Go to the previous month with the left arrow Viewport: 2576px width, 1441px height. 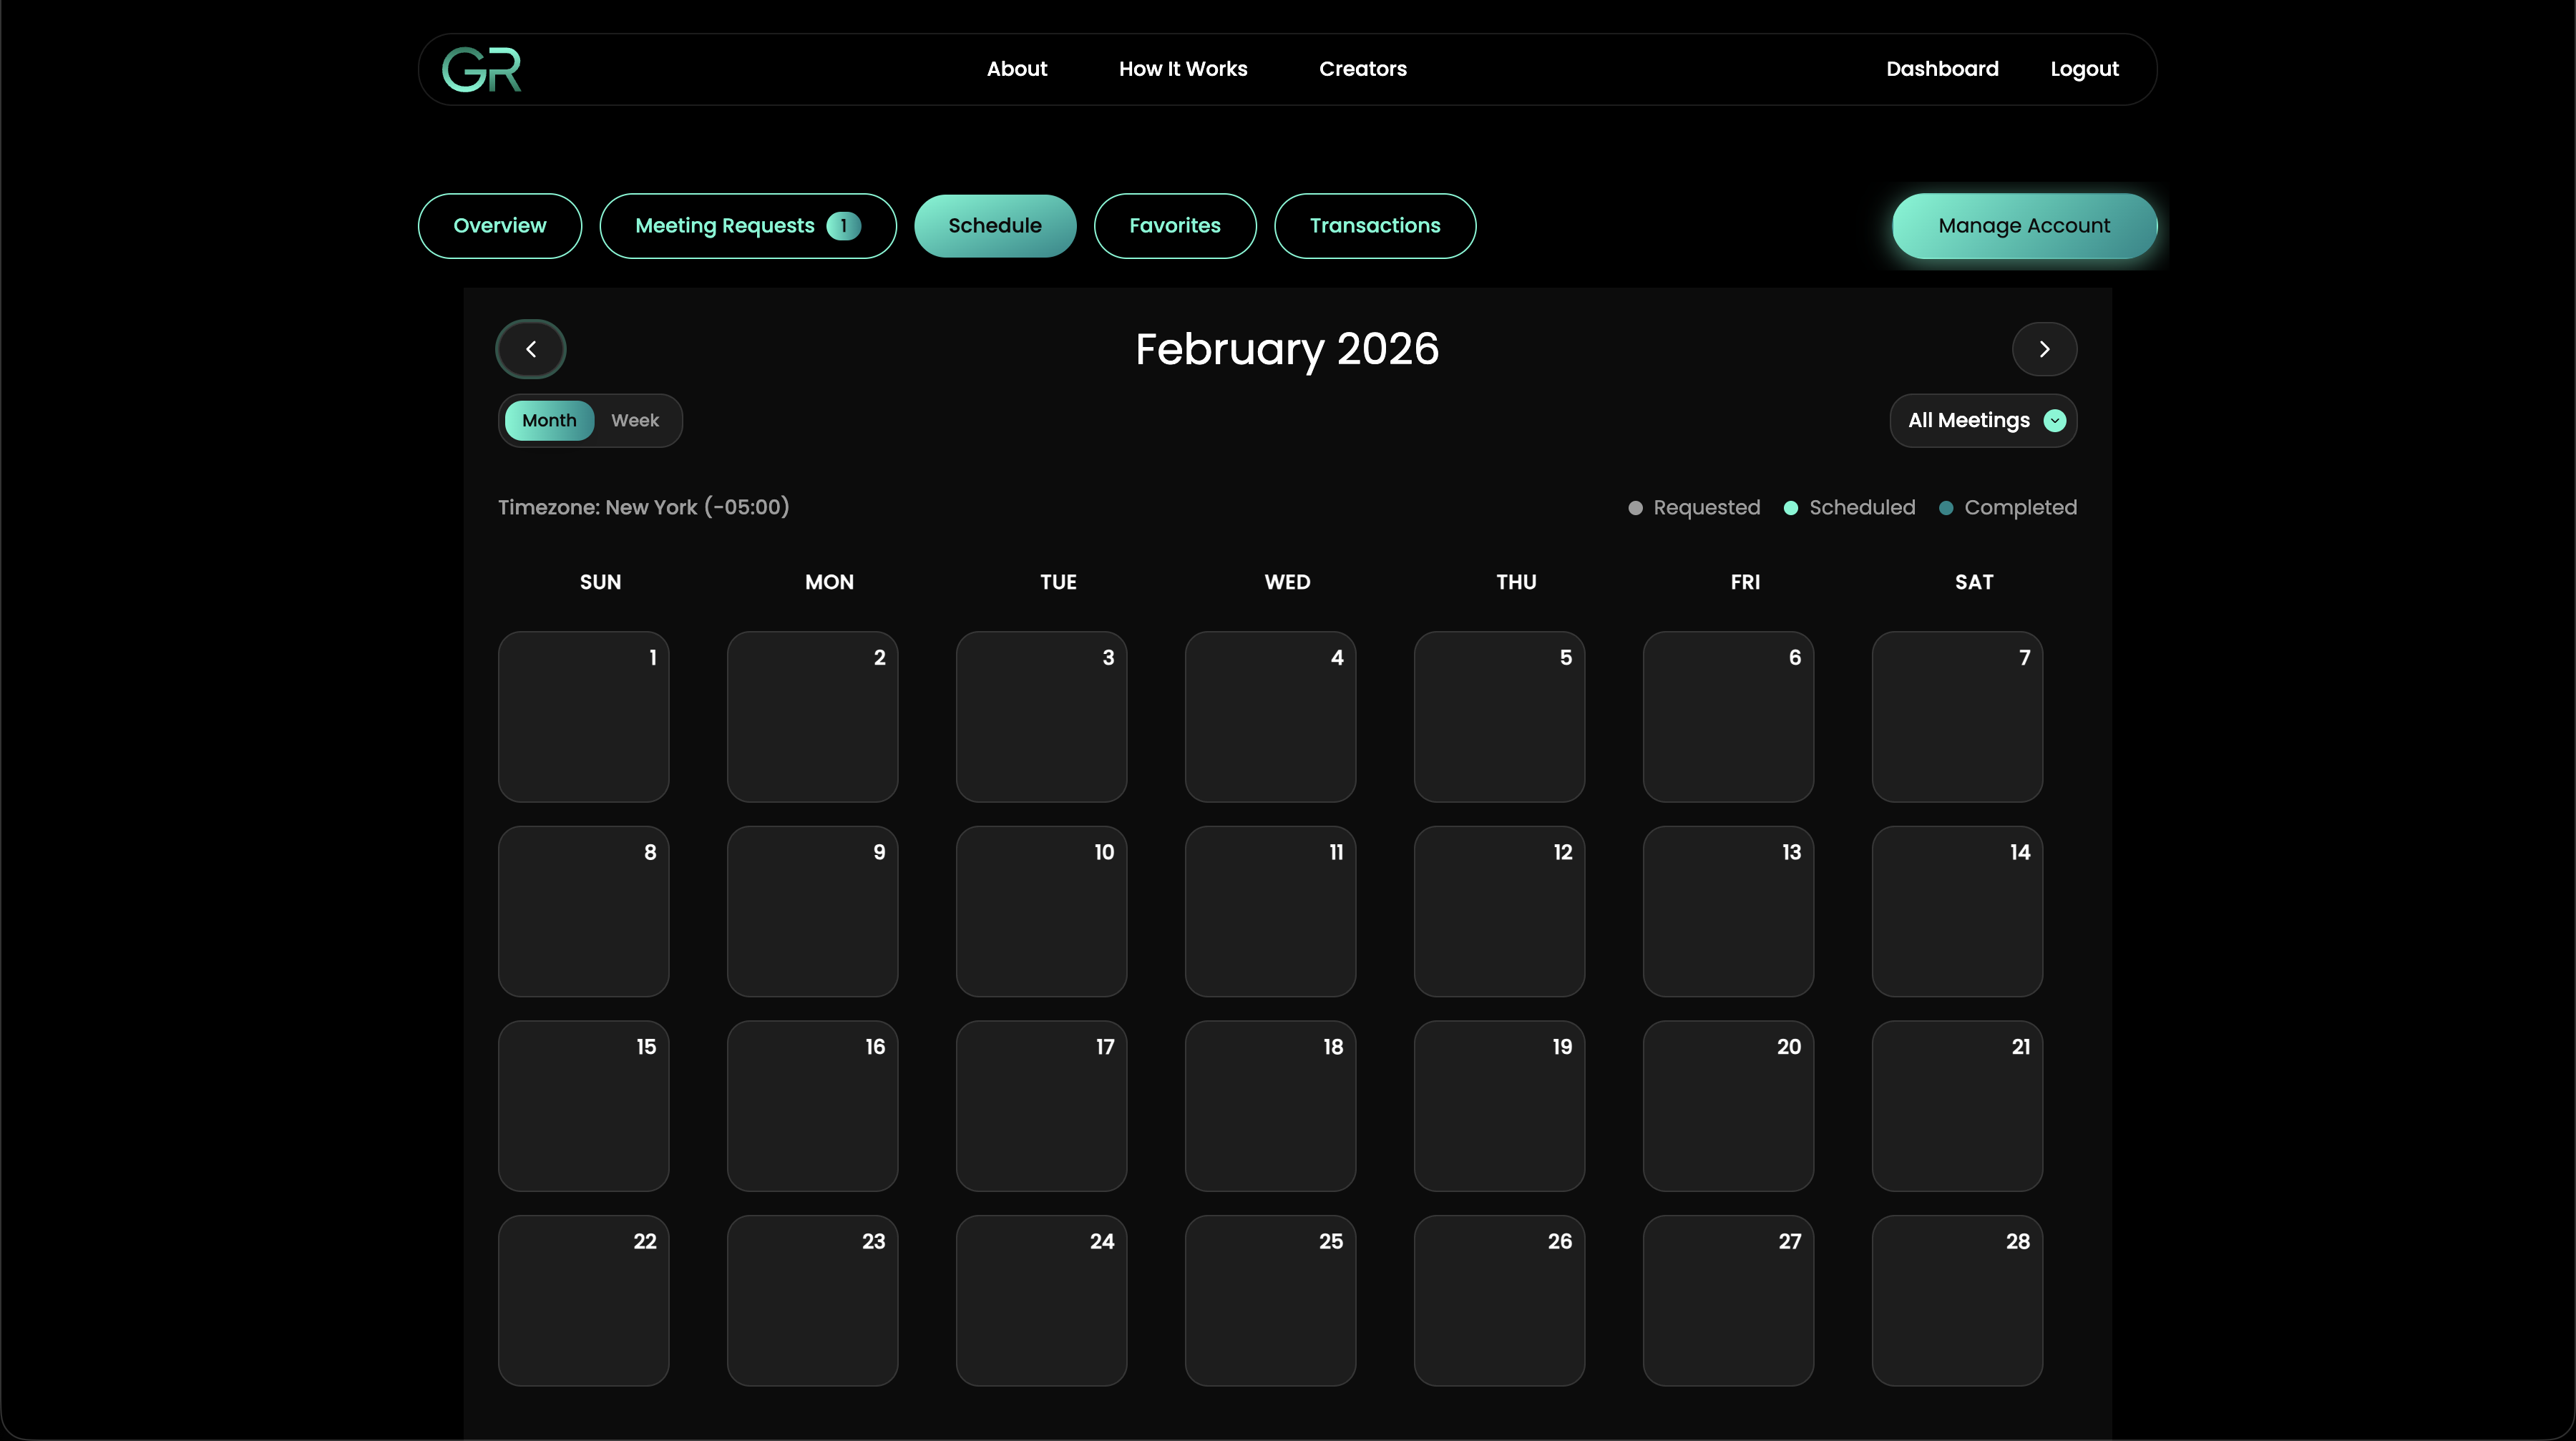(x=530, y=348)
